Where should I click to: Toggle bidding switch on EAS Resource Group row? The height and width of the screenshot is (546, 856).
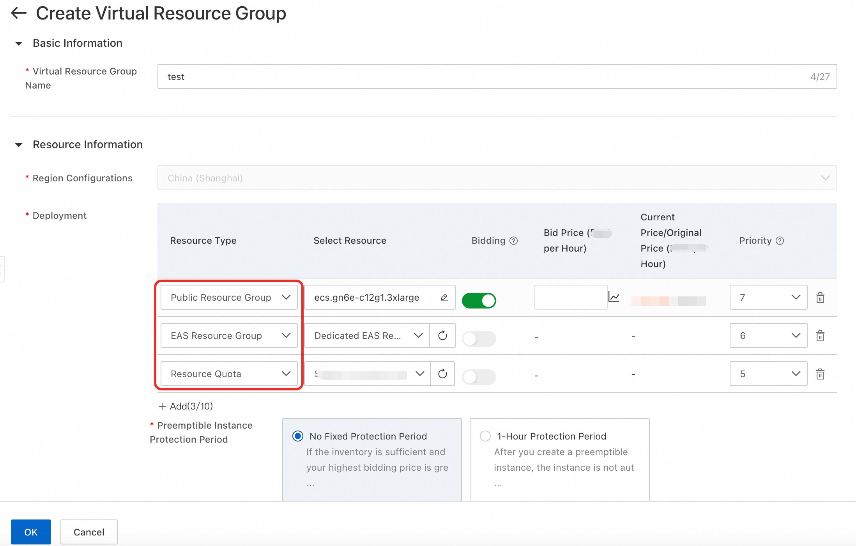pyautogui.click(x=479, y=339)
